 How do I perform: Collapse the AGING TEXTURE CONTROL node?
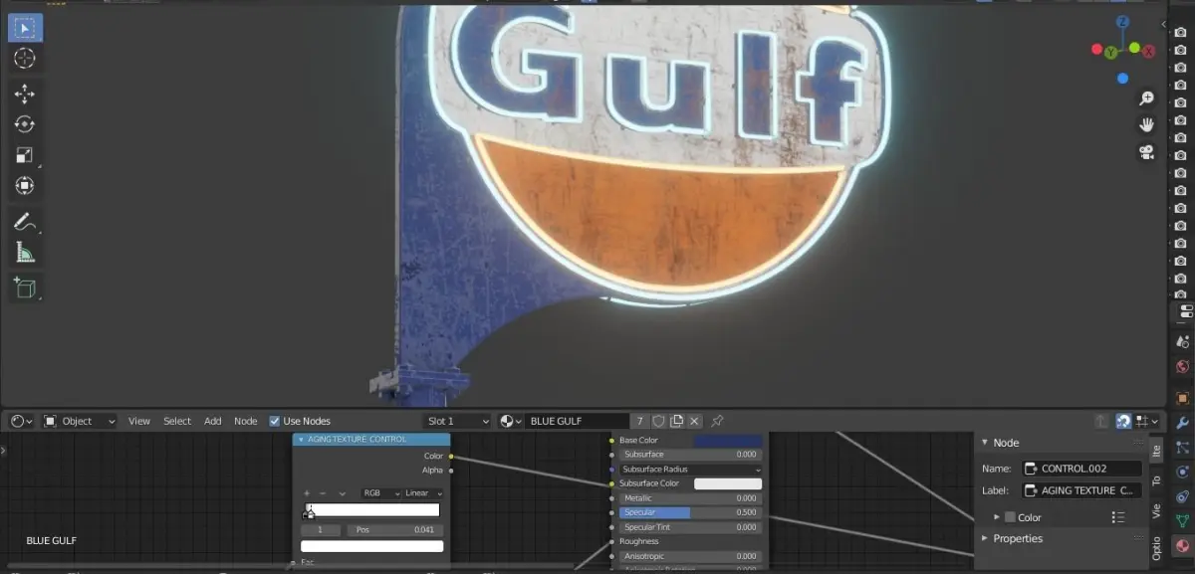pyautogui.click(x=301, y=439)
